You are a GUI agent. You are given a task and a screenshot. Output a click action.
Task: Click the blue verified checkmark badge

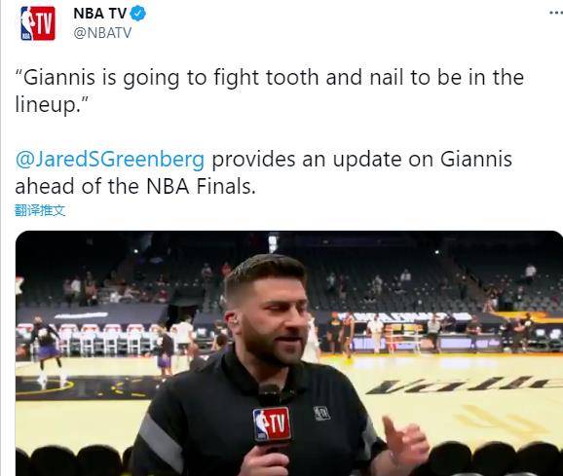point(137,14)
